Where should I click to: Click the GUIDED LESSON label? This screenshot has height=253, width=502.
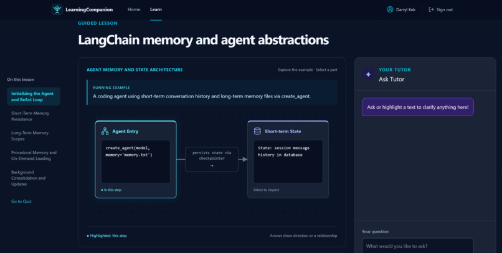tap(98, 23)
